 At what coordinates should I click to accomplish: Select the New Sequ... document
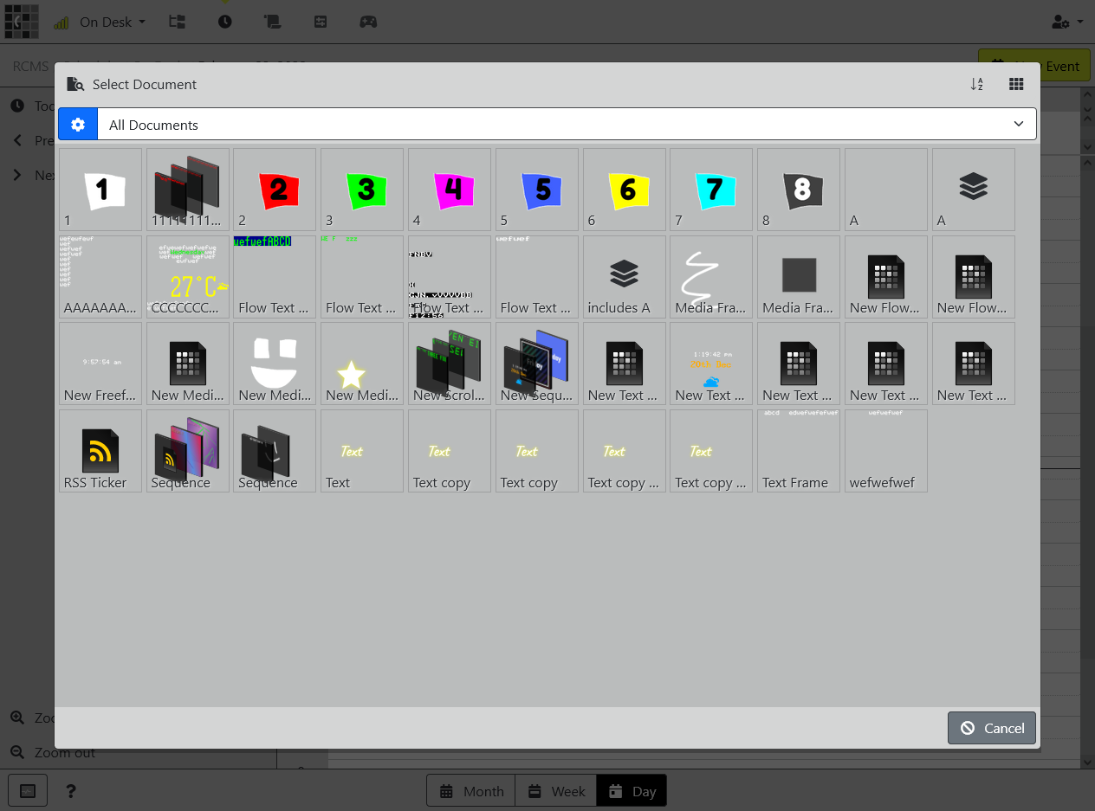coord(537,364)
